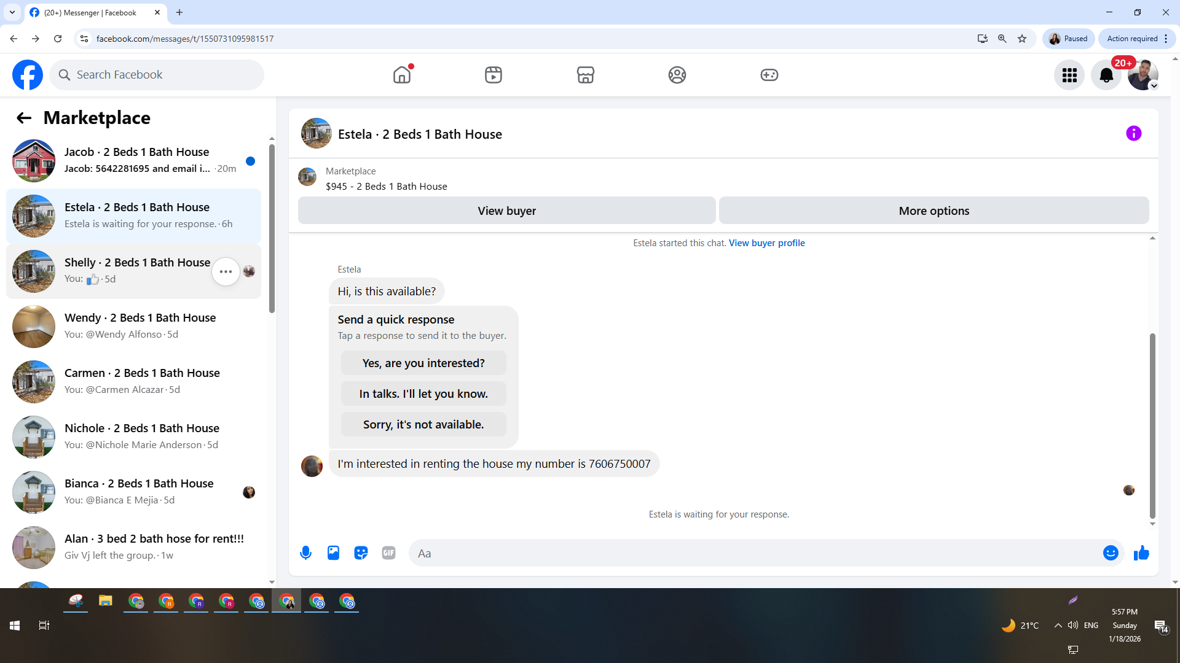The width and height of the screenshot is (1180, 663).
Task: Open options for Shelly conversation
Action: pyautogui.click(x=226, y=271)
